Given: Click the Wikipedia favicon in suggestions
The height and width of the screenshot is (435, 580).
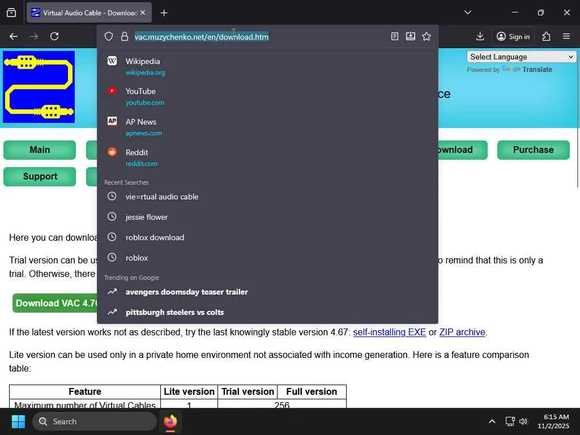Looking at the screenshot, I should [x=112, y=61].
